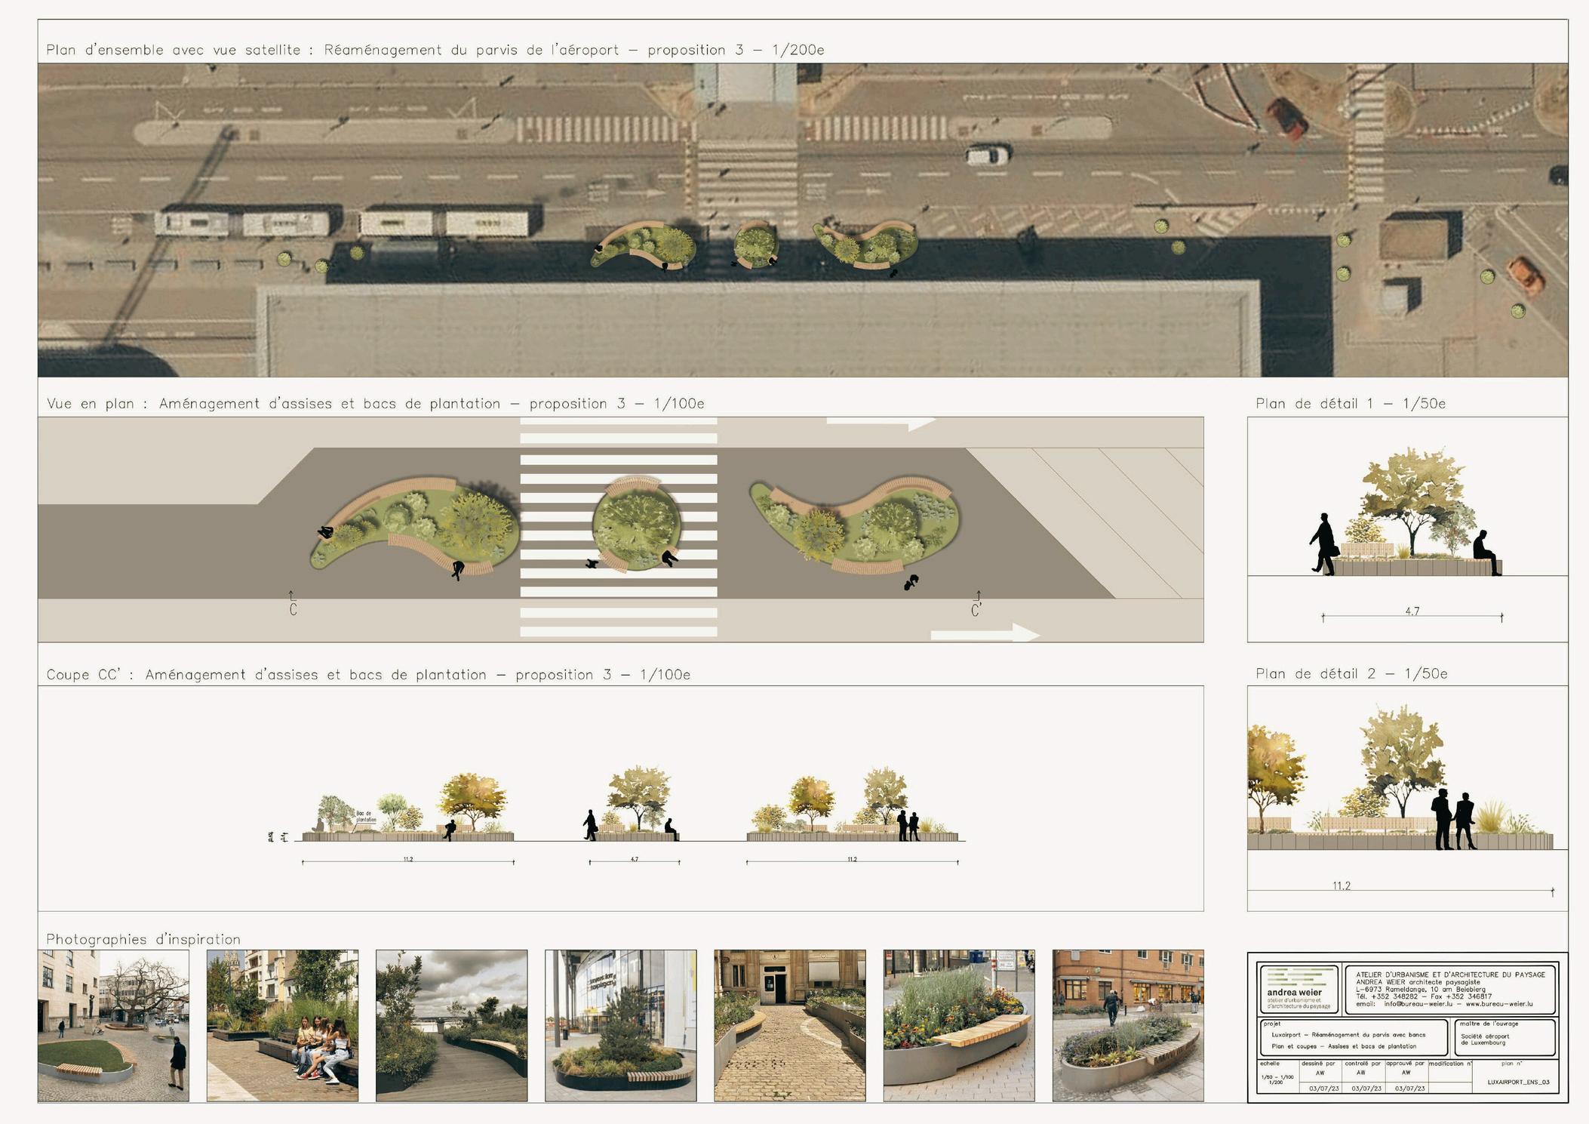Click the circular planter on the pedestrian crossing plan
Image resolution: width=1589 pixels, height=1124 pixels.
636,526
